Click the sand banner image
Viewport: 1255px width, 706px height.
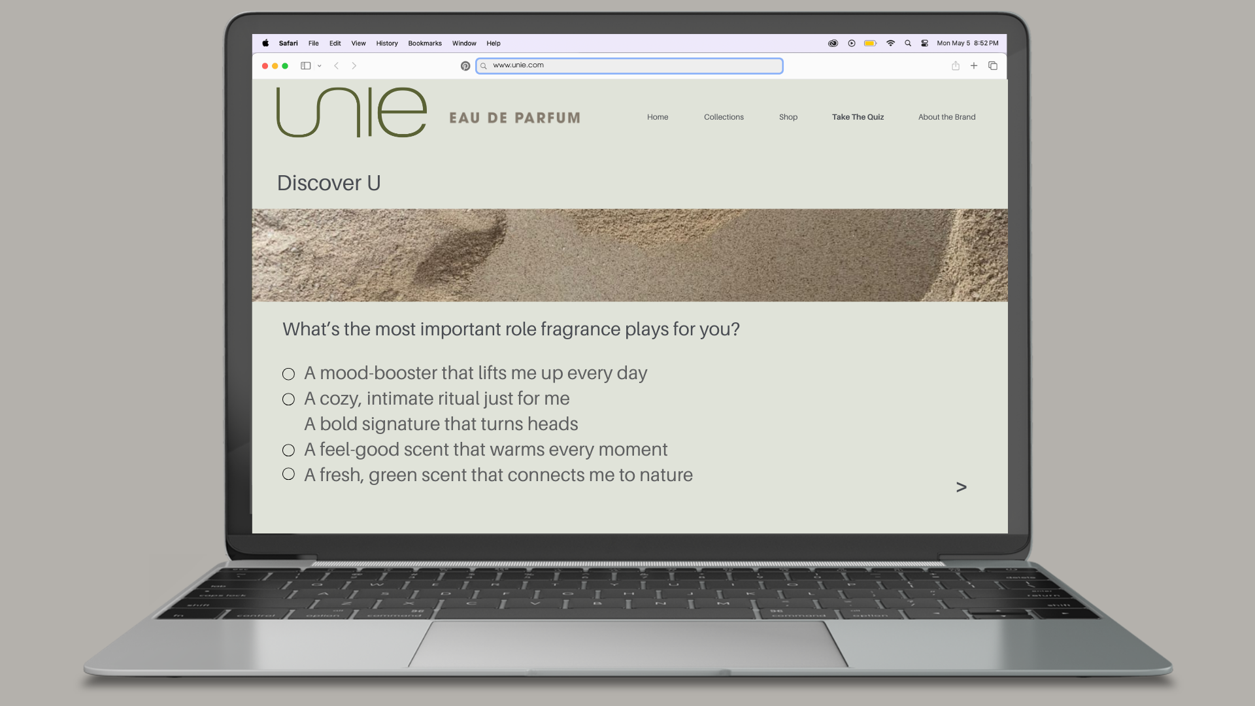point(629,255)
